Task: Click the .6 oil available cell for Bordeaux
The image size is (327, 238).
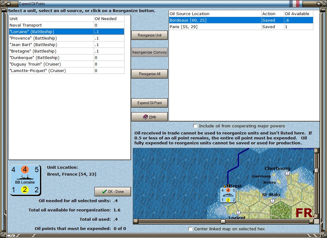Action: pyautogui.click(x=299, y=20)
